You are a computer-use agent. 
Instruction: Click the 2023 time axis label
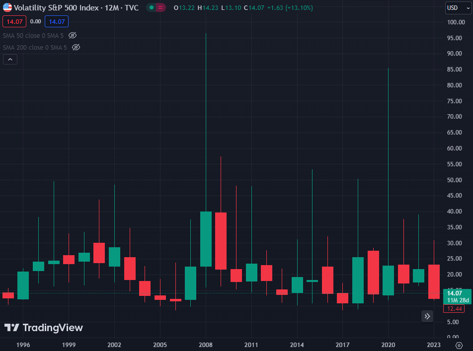point(434,345)
